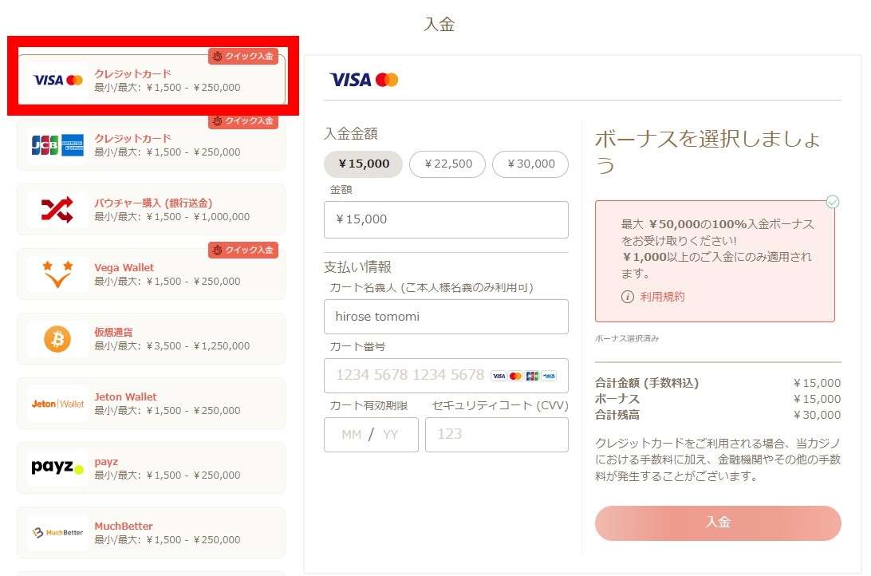
Task: Click the 合計金額 (手数料込) label
Action: [x=647, y=383]
